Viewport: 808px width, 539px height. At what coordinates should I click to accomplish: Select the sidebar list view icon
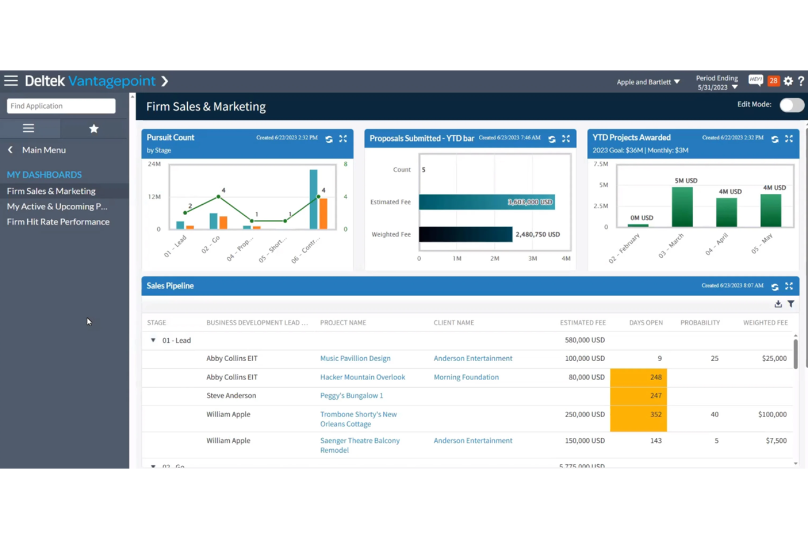[x=28, y=129]
